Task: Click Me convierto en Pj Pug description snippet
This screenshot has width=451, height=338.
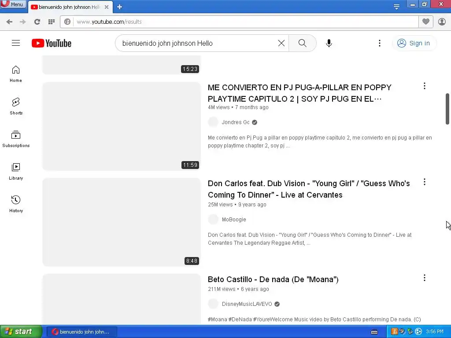Action: point(320,142)
